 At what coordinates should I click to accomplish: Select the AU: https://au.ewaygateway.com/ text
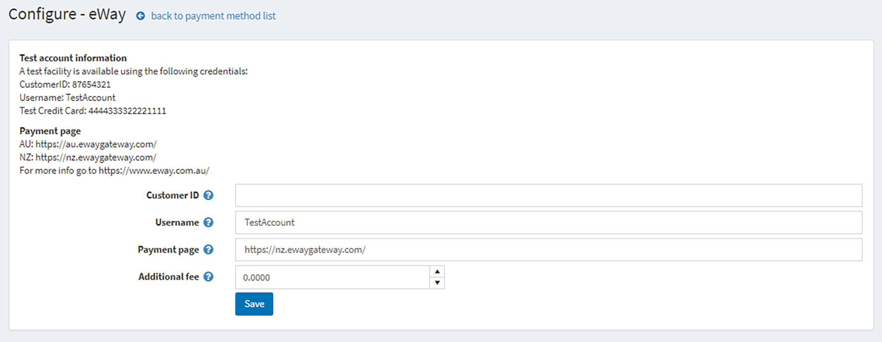tap(88, 144)
